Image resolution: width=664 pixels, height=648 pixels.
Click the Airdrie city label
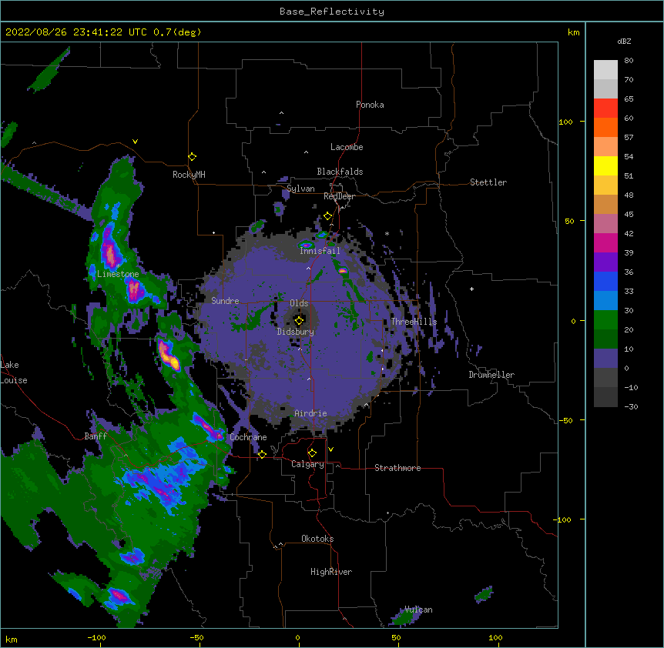click(x=311, y=413)
